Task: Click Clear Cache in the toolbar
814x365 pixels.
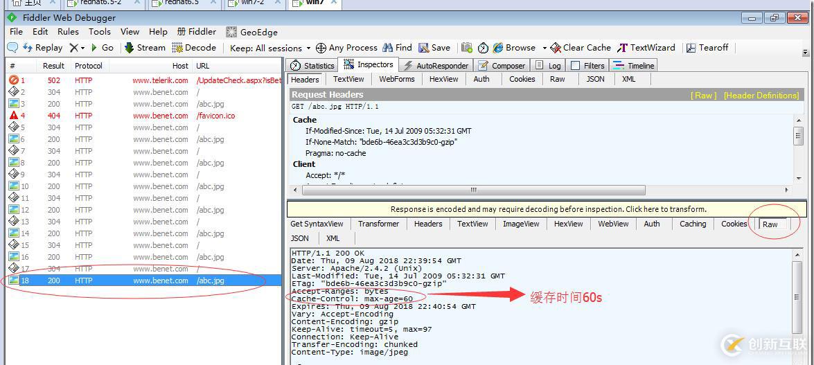Action: point(581,48)
